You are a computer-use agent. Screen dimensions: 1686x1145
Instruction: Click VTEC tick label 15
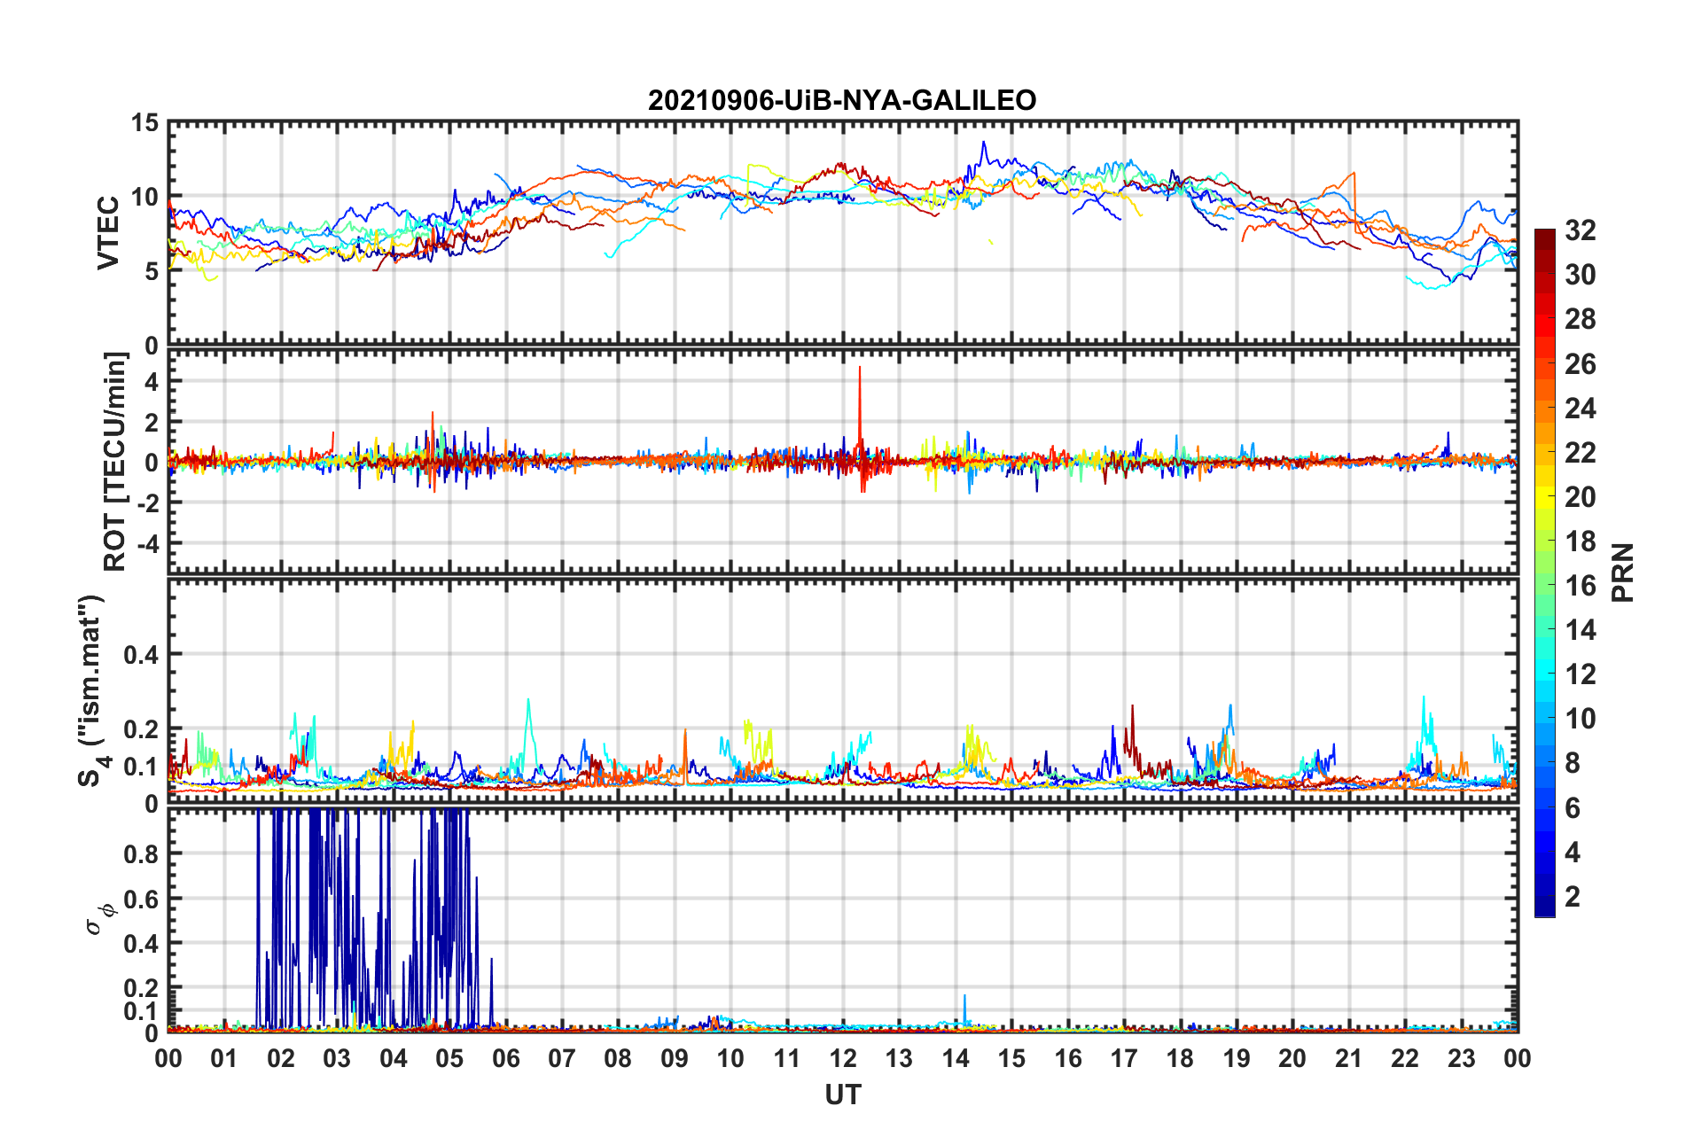(144, 123)
